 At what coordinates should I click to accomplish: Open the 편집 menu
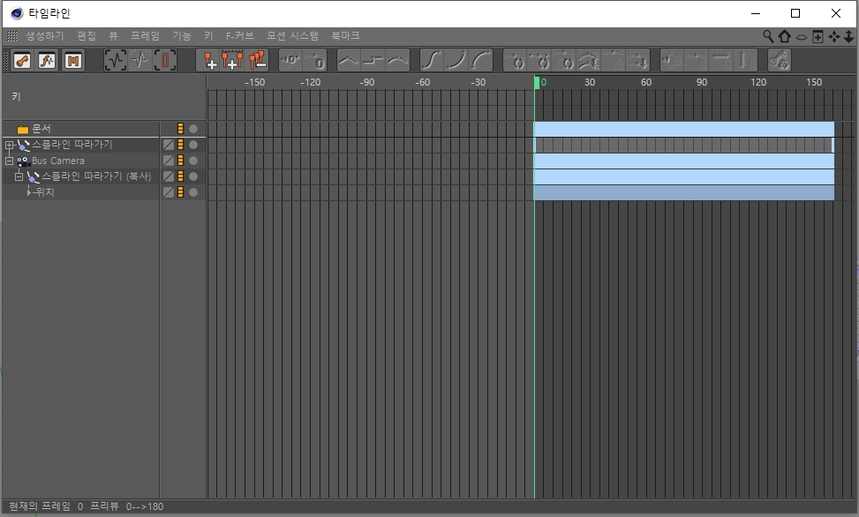click(x=87, y=36)
